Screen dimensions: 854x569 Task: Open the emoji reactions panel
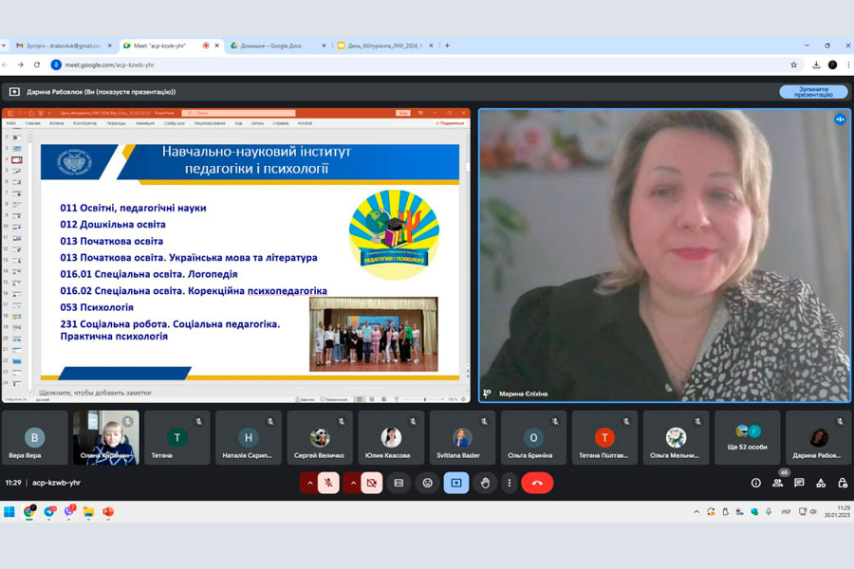428,483
